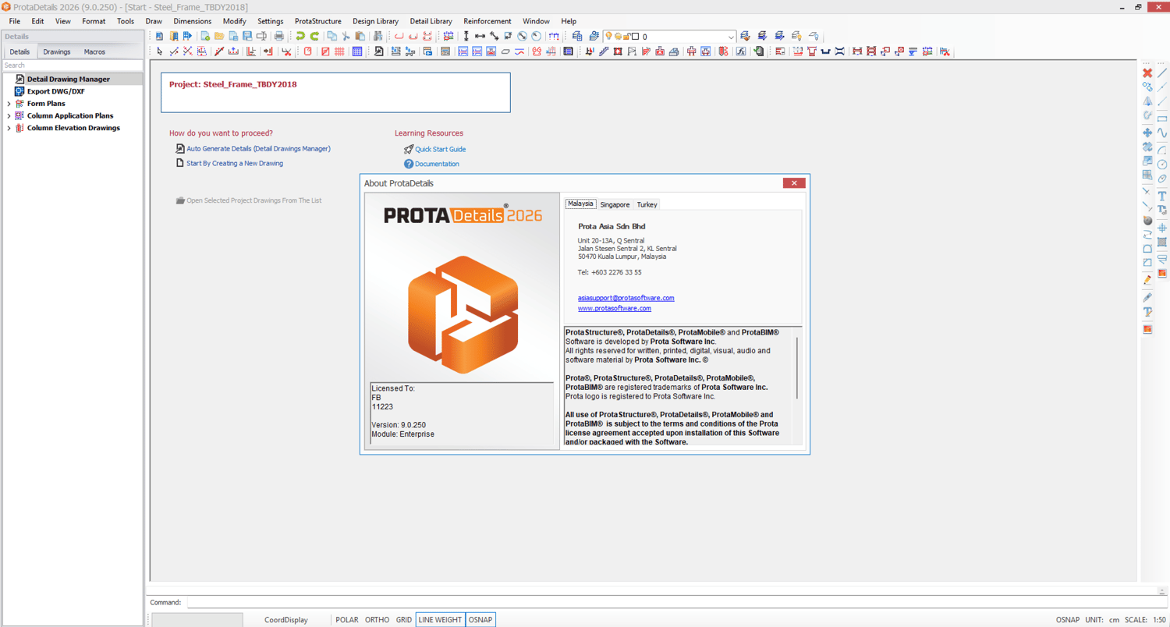The height and width of the screenshot is (627, 1170).
Task: Open the Documentation link
Action: [437, 164]
